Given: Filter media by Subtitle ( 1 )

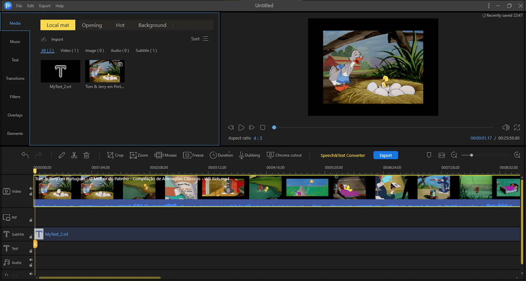Looking at the screenshot, I should coord(146,50).
